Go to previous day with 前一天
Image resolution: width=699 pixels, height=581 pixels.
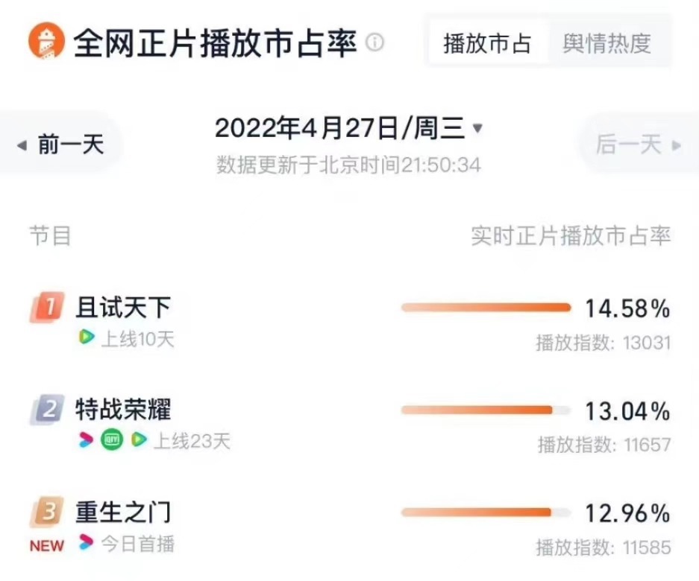point(62,144)
